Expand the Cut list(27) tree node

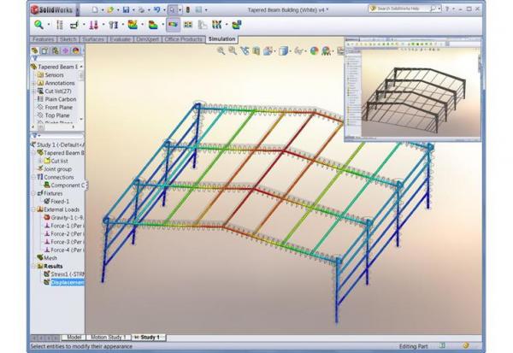coord(32,91)
